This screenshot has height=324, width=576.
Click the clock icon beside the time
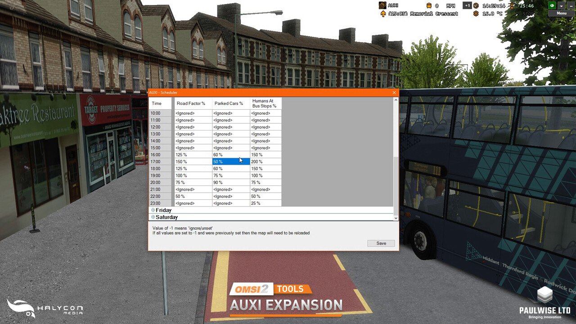point(476,5)
